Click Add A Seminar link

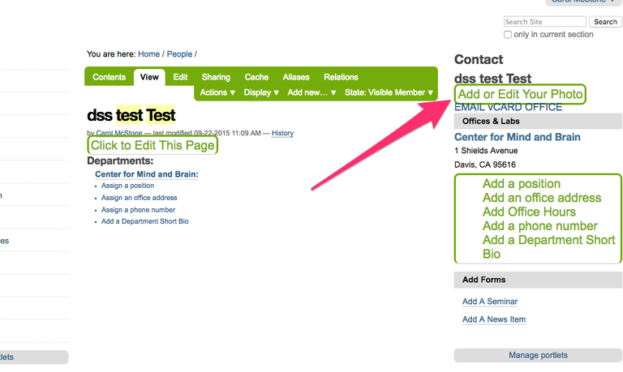(x=490, y=301)
